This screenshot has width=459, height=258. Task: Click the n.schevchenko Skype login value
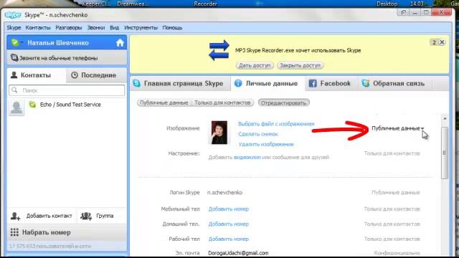[x=224, y=193]
